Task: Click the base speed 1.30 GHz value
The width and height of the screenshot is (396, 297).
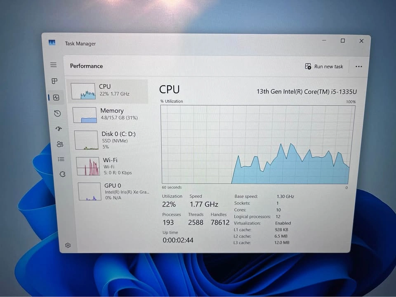Action: [x=285, y=196]
